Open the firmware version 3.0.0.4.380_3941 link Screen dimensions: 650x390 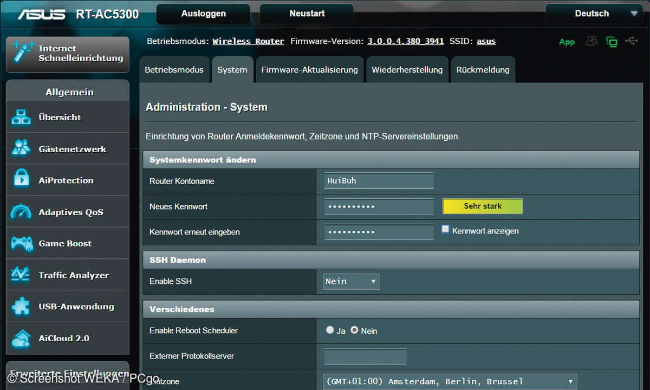click(406, 41)
